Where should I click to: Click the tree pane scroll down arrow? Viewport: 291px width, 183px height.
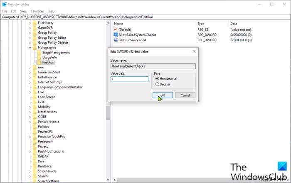point(108,180)
